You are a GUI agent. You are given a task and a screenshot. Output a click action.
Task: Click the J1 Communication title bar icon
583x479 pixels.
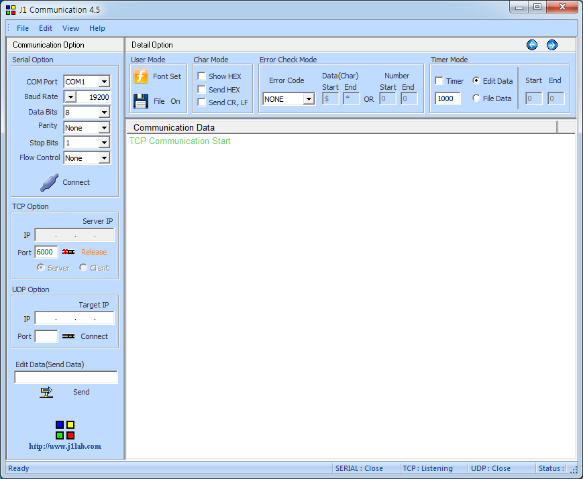11,9
